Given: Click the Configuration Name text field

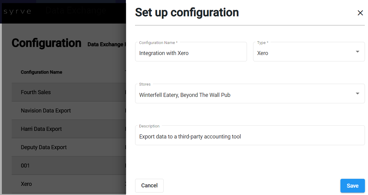Looking at the screenshot, I should pyautogui.click(x=191, y=53).
